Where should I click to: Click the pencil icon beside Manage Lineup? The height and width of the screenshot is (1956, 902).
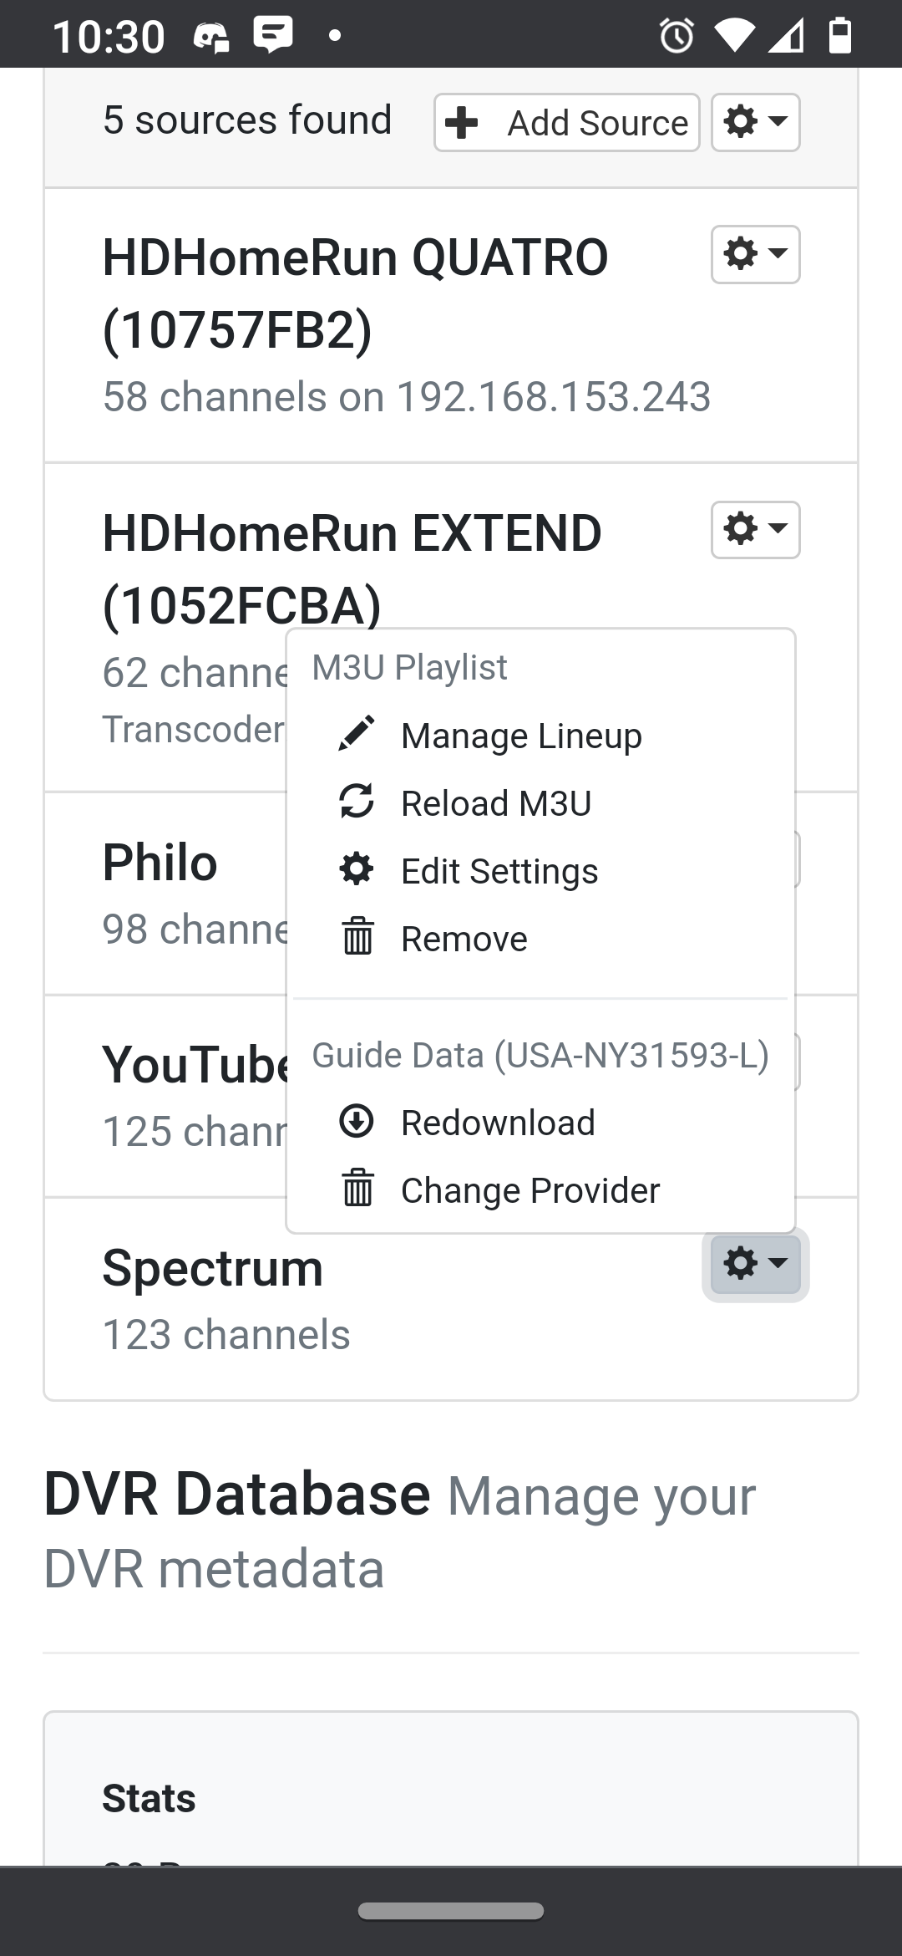pos(357,734)
